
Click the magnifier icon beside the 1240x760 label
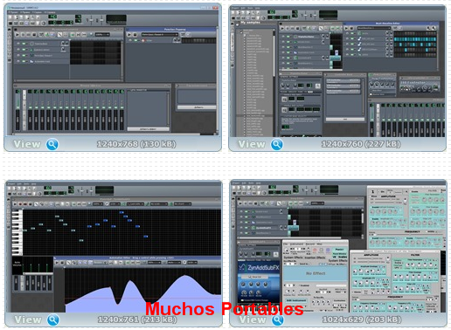click(277, 144)
